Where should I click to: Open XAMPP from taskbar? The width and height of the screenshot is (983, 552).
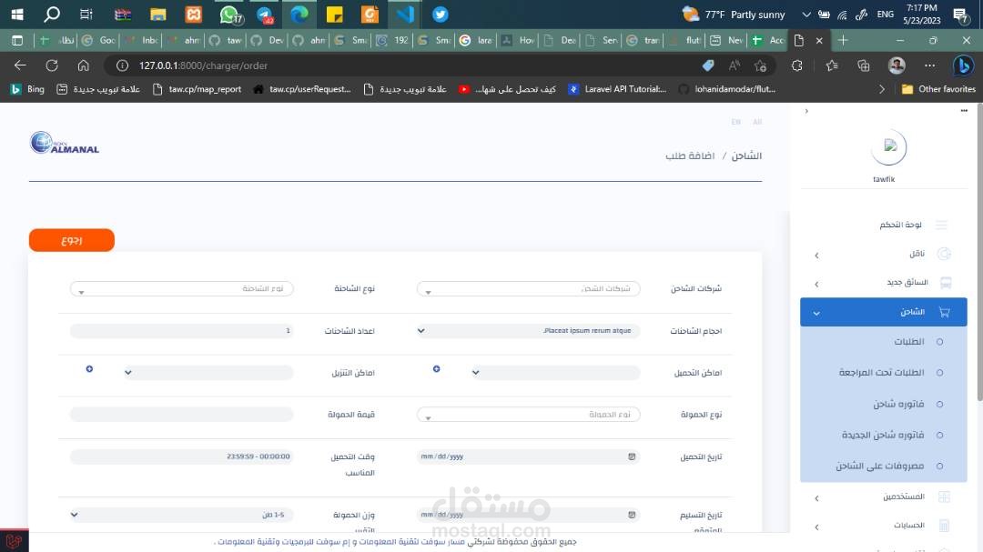click(x=194, y=14)
